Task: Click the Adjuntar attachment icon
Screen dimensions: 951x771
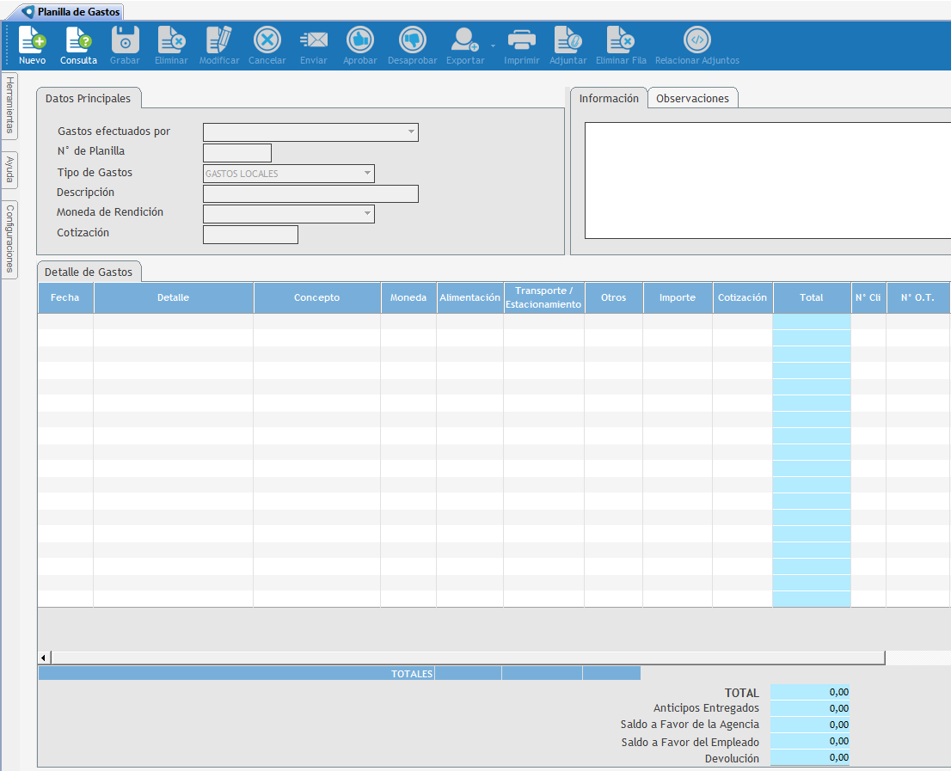Action: tap(568, 40)
